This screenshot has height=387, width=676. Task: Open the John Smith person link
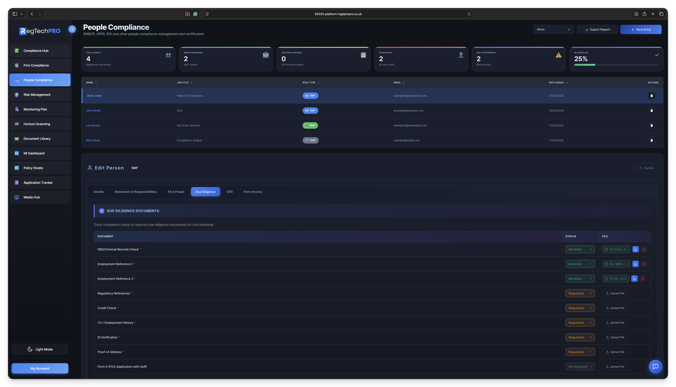coord(93,111)
